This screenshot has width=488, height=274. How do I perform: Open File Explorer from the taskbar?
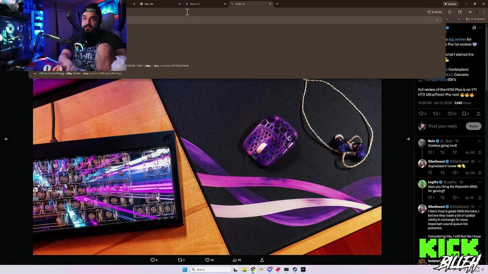(x=244, y=269)
